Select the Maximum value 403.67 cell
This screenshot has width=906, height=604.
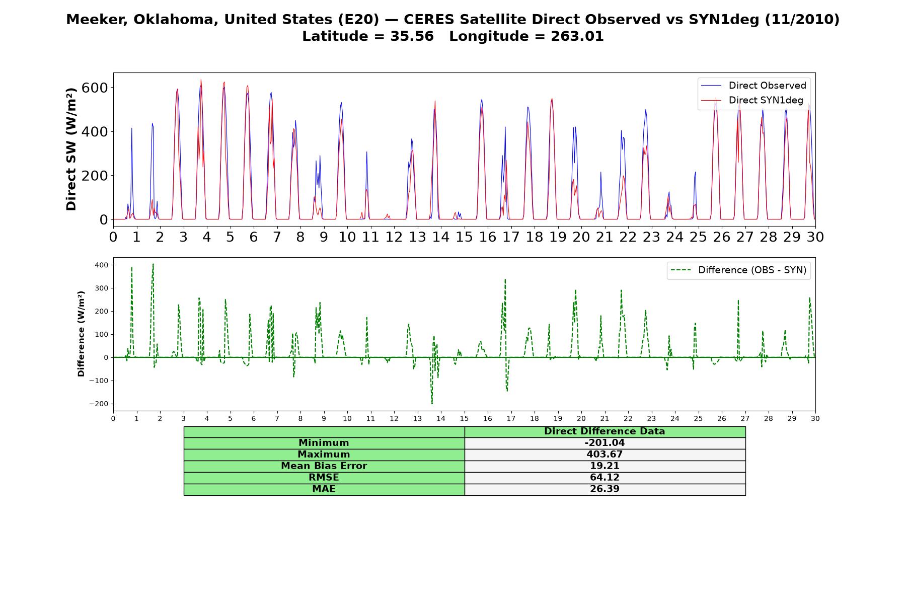[605, 455]
